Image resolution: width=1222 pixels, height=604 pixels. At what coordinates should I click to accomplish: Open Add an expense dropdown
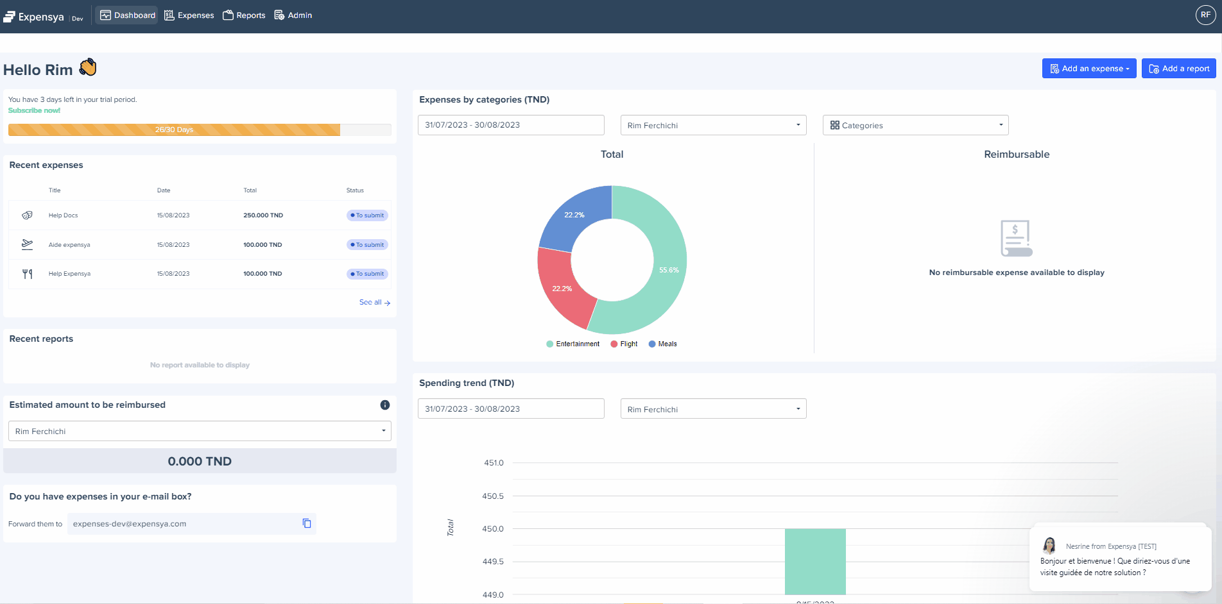coord(1089,69)
